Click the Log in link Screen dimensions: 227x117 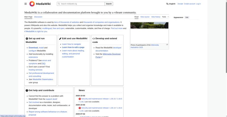coord(198,4)
